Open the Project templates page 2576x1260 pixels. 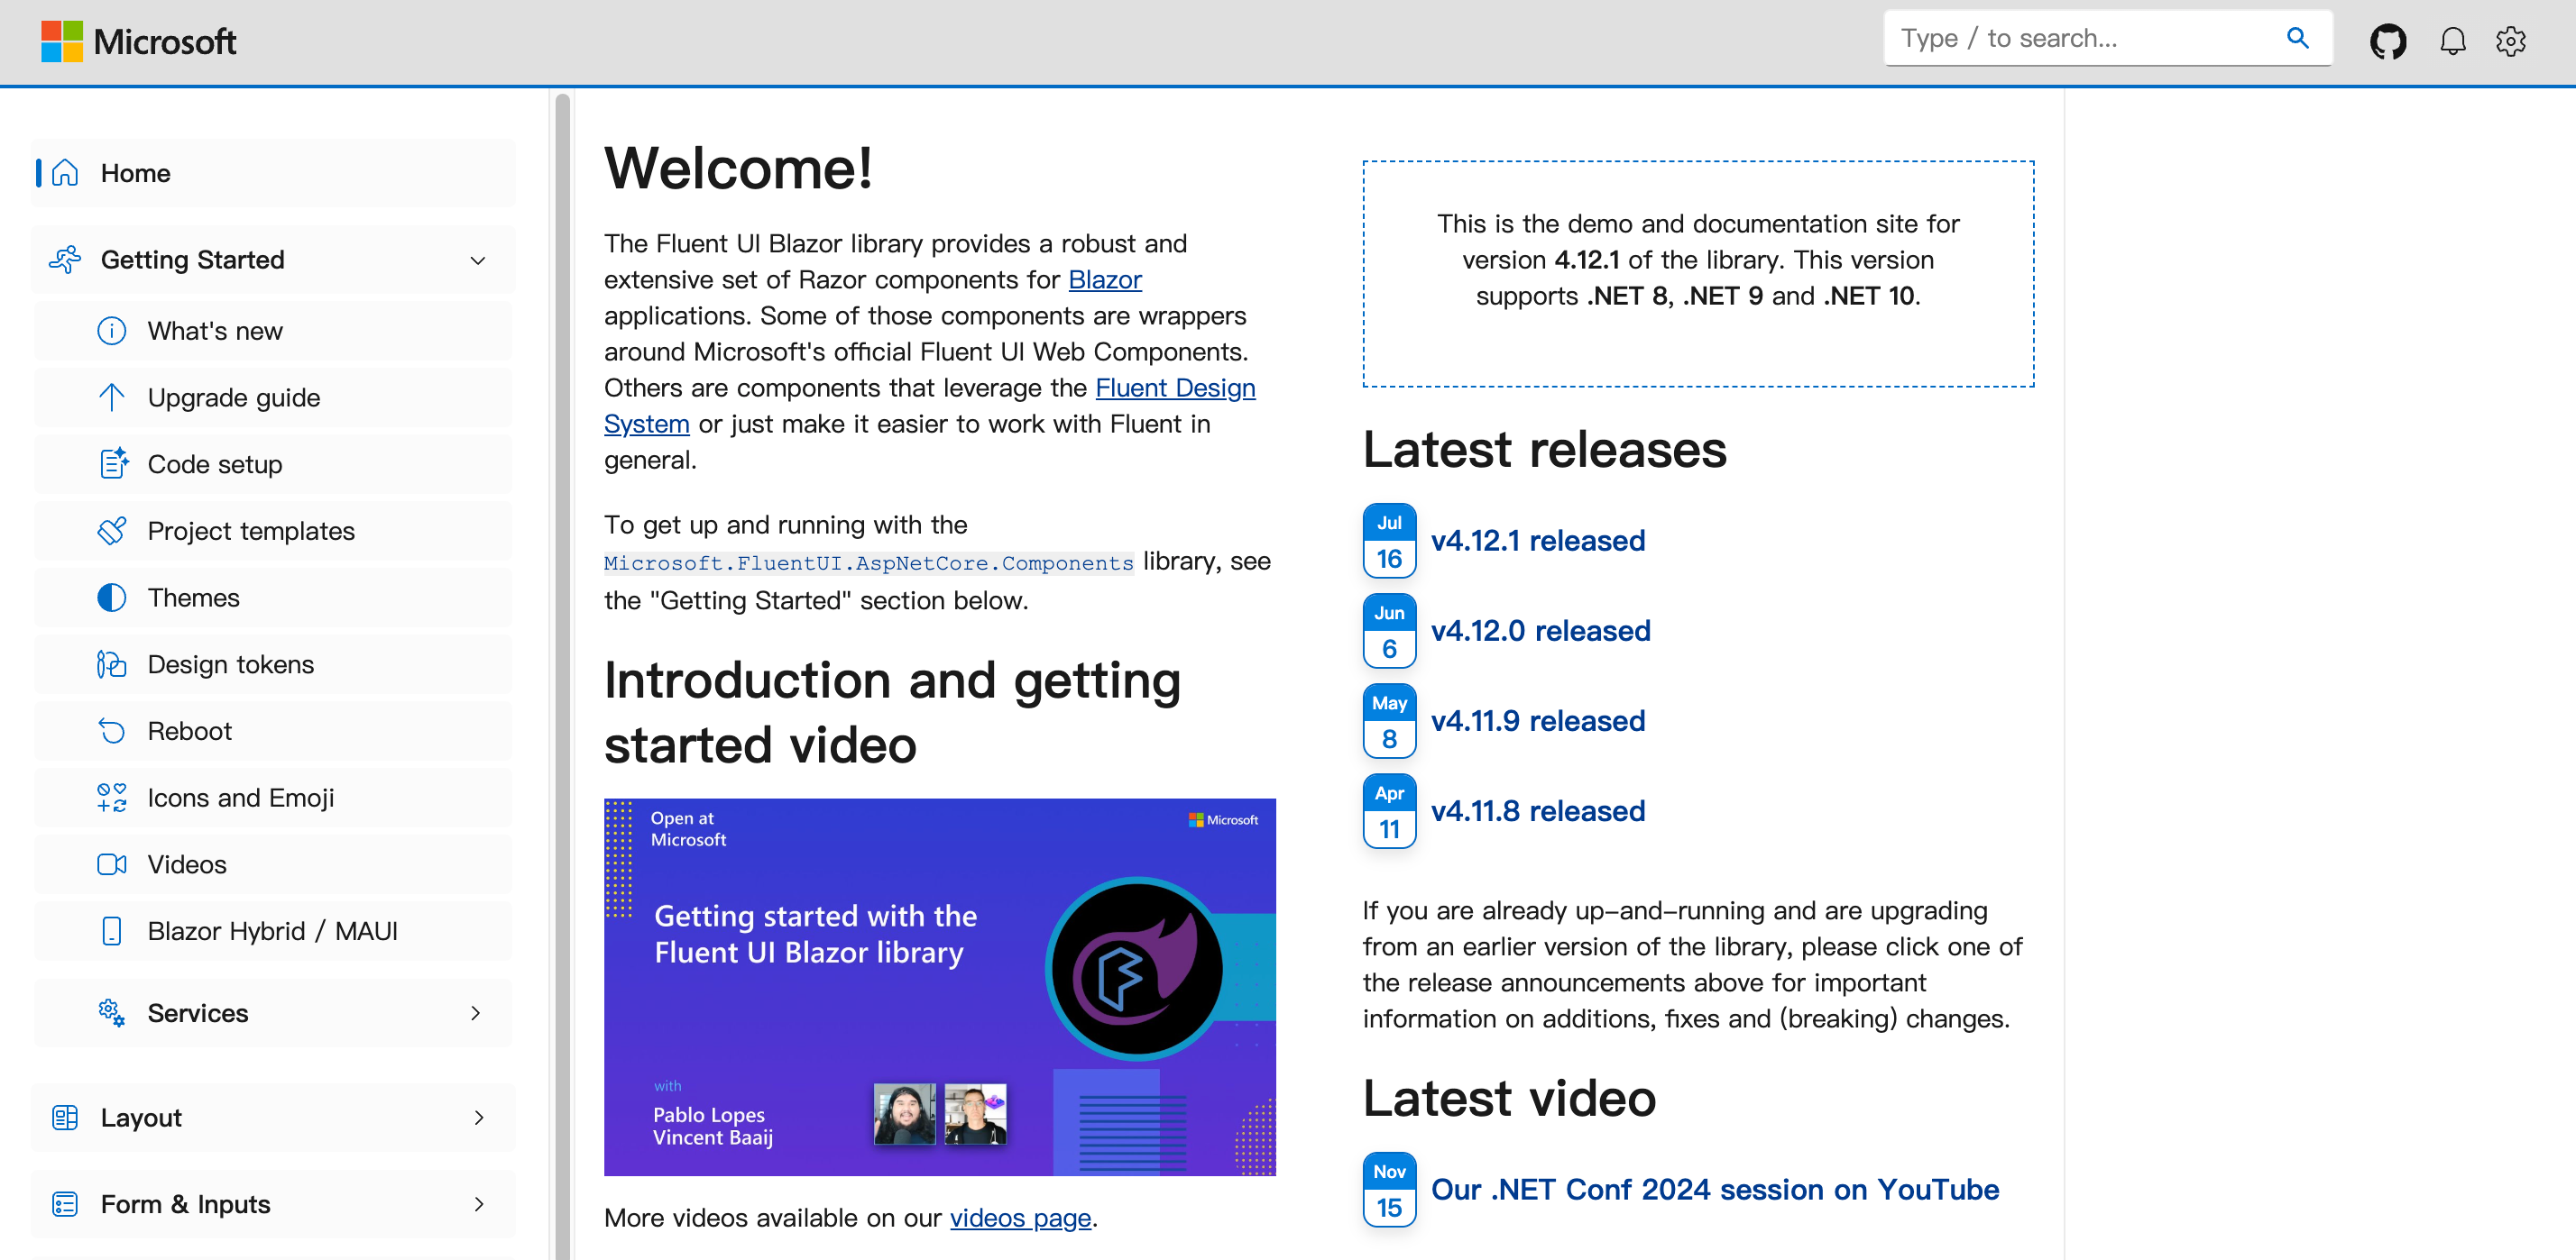(251, 532)
